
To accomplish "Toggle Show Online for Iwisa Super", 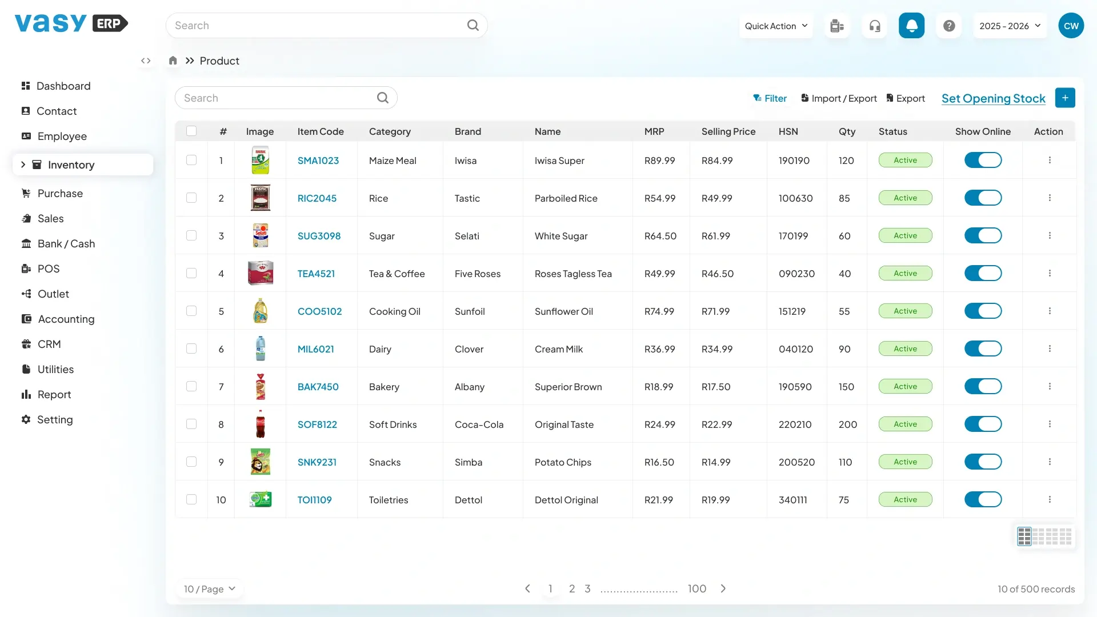I will [983, 160].
